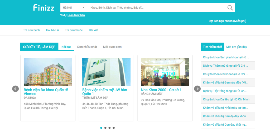Open the example link Loạn tâm thần
270x133 pixels.
pyautogui.click(x=76, y=15)
